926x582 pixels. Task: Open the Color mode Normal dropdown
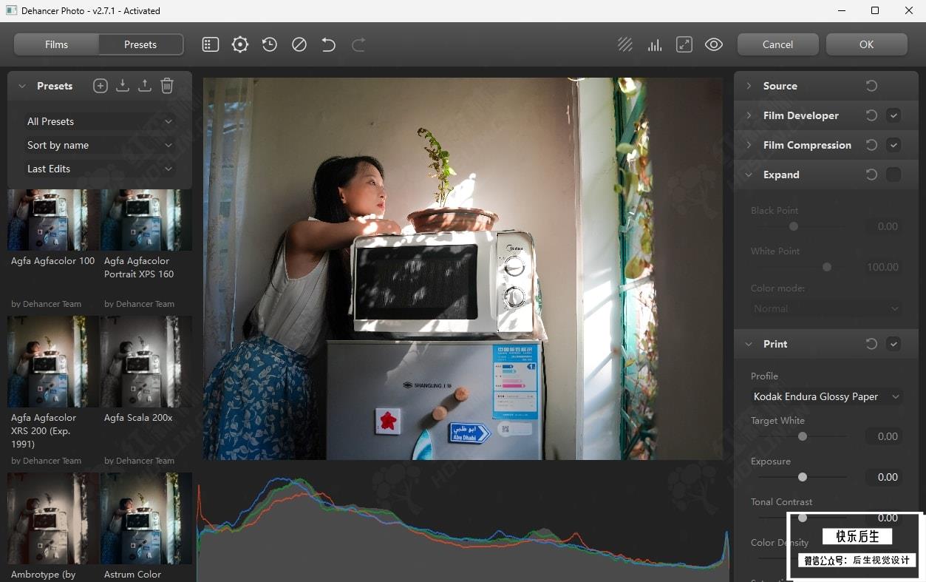pyautogui.click(x=827, y=308)
